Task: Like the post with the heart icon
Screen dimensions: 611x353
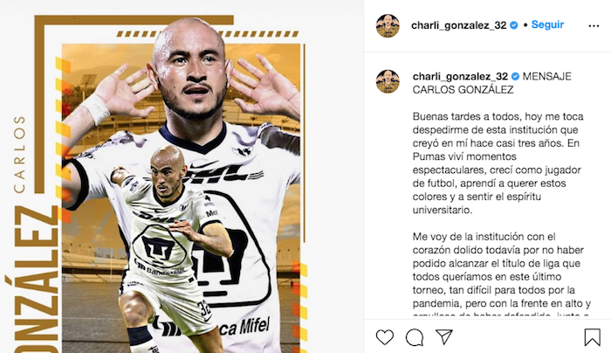Action: click(385, 337)
